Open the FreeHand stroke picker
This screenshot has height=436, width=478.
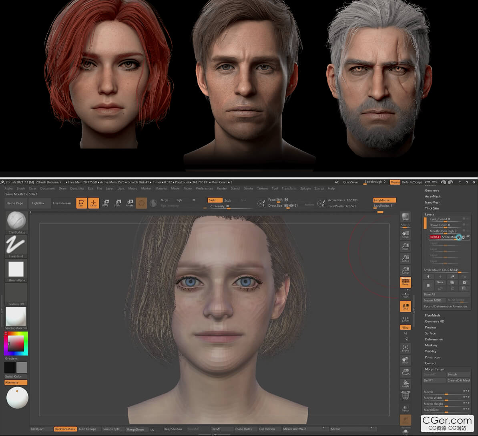pyautogui.click(x=16, y=246)
